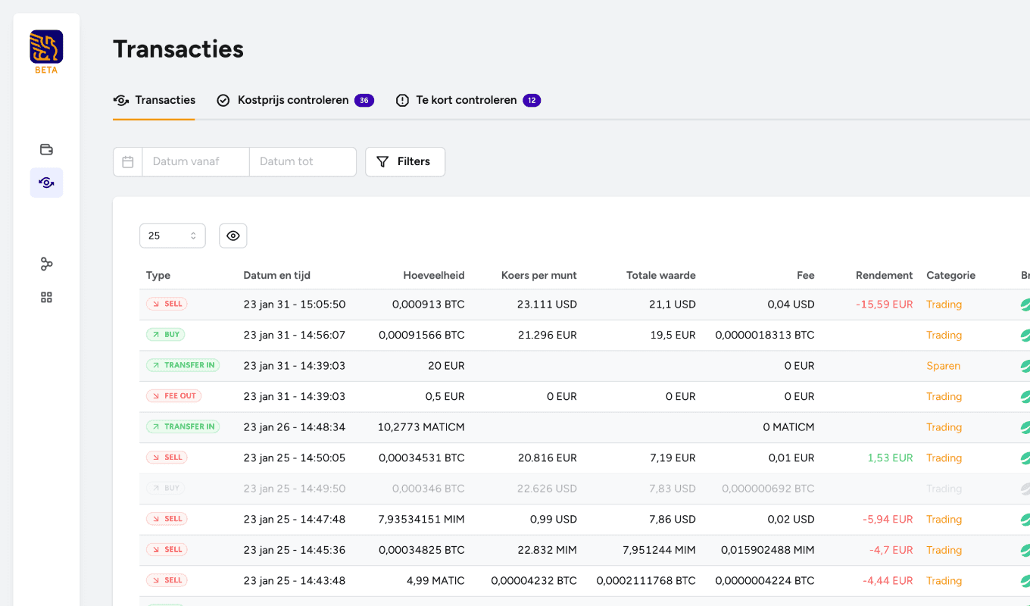Viewport: 1030px width, 606px height.
Task: Click amount 4,99 MATIC
Action: [x=435, y=581]
